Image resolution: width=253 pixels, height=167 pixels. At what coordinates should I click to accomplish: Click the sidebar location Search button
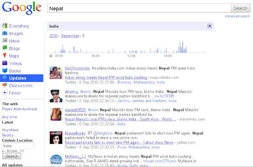(11, 156)
